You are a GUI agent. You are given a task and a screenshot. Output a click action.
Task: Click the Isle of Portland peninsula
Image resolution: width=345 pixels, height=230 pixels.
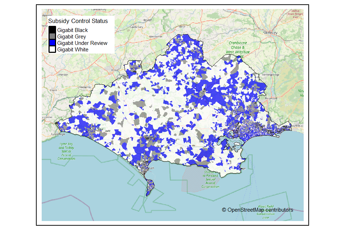pos(149,187)
